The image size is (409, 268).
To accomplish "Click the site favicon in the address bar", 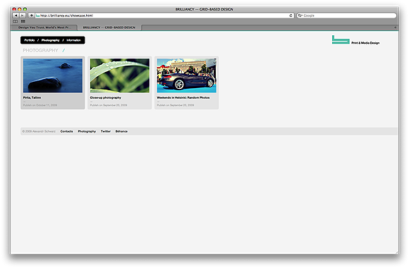I will pyautogui.click(x=37, y=16).
